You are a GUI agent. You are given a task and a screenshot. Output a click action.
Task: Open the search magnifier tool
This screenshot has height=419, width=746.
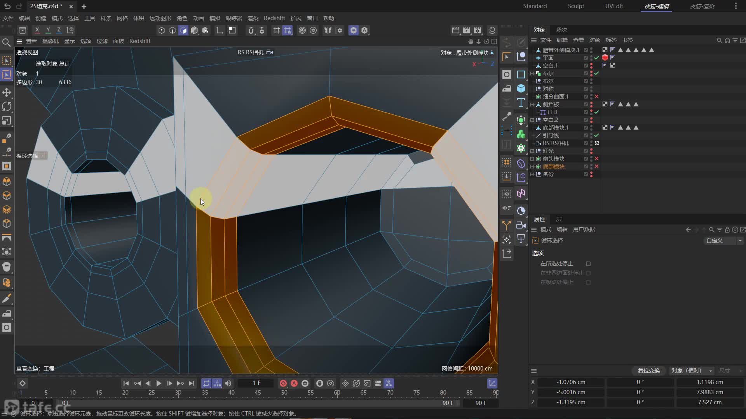[7, 42]
